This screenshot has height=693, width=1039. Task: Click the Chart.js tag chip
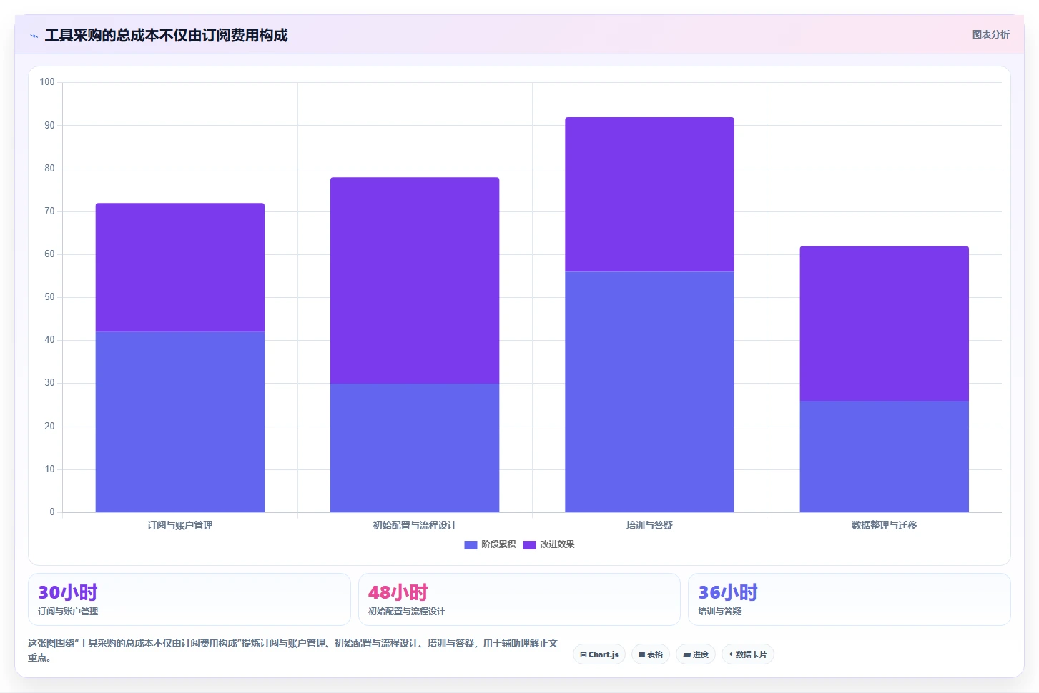[x=599, y=654]
